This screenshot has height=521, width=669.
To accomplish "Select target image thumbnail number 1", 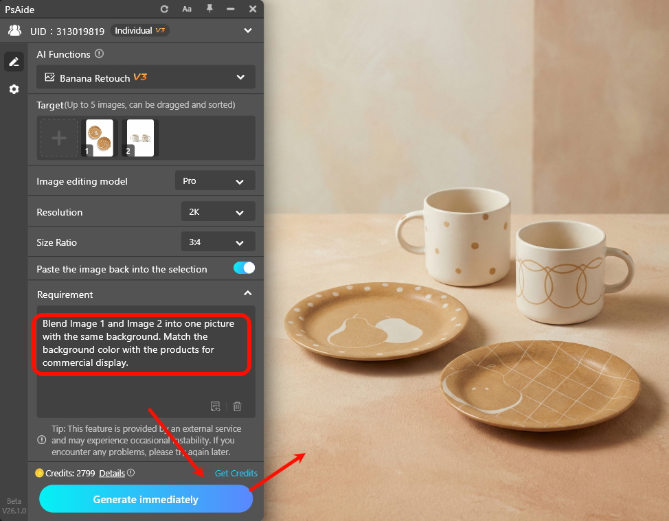I will pyautogui.click(x=99, y=137).
